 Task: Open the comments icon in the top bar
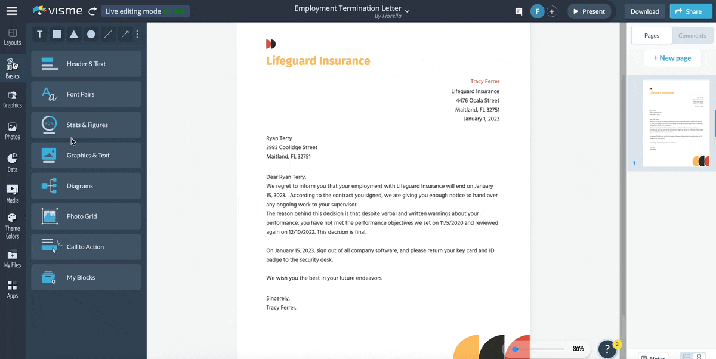tap(518, 11)
